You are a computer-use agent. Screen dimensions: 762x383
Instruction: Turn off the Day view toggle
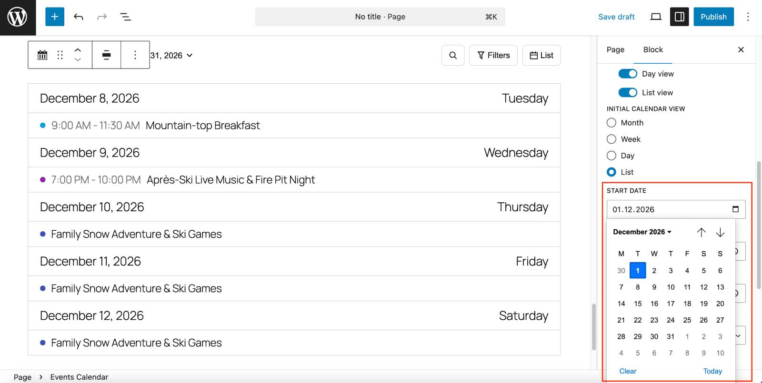[x=627, y=74]
